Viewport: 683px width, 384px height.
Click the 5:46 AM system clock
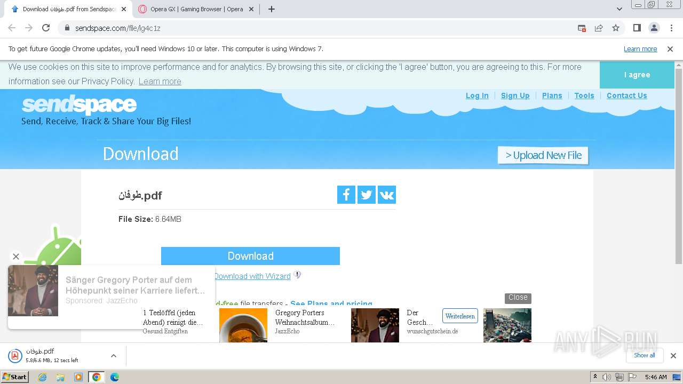pos(656,377)
